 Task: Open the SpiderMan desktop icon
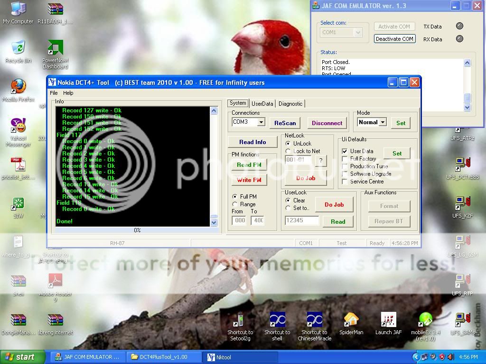click(351, 321)
